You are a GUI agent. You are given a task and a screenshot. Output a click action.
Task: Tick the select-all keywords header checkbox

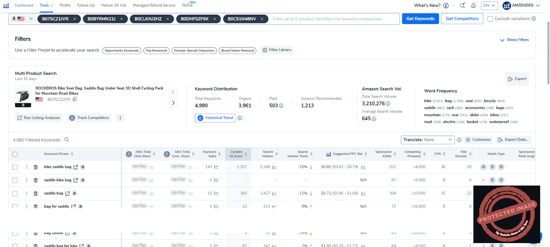[15, 154]
